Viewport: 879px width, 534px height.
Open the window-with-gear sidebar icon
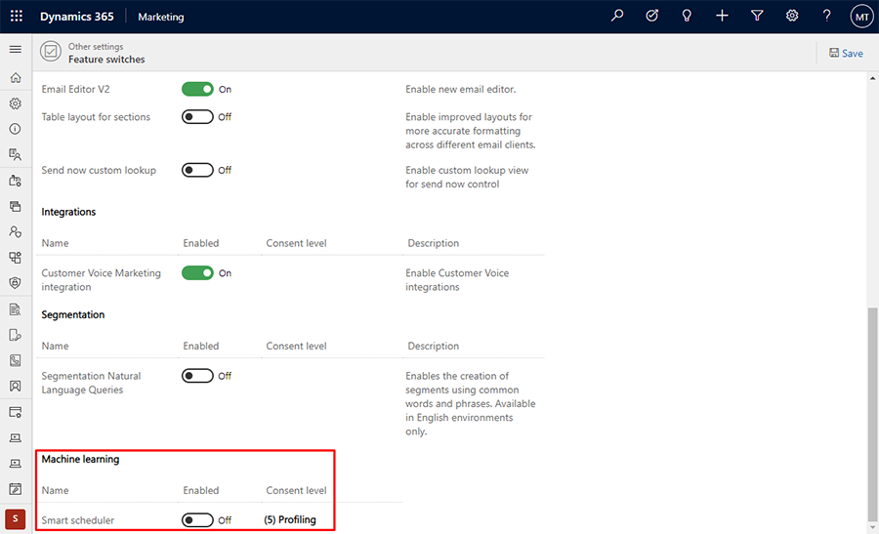(x=15, y=412)
